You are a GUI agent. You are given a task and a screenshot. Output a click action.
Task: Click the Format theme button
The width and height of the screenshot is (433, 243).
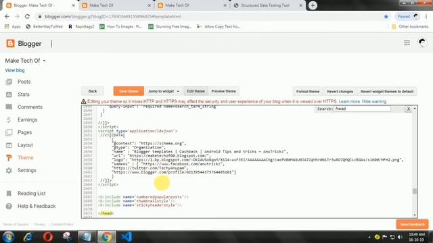(308, 92)
